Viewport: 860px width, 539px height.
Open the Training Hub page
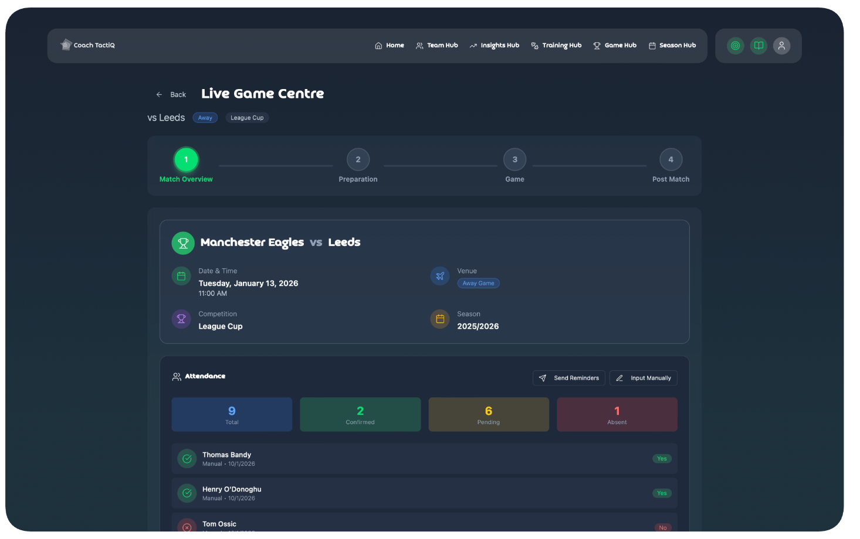point(556,45)
